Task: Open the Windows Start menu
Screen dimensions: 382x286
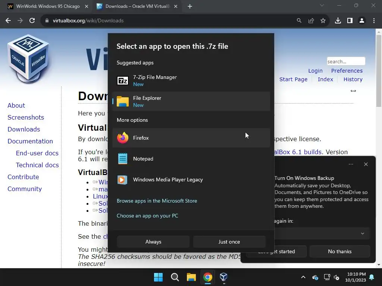Action: [158, 277]
